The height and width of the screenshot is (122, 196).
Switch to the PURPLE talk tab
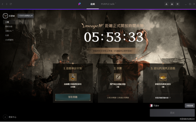[x=108, y=4]
